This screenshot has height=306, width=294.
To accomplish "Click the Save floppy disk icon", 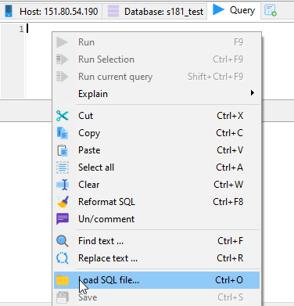I will pyautogui.click(x=63, y=297).
